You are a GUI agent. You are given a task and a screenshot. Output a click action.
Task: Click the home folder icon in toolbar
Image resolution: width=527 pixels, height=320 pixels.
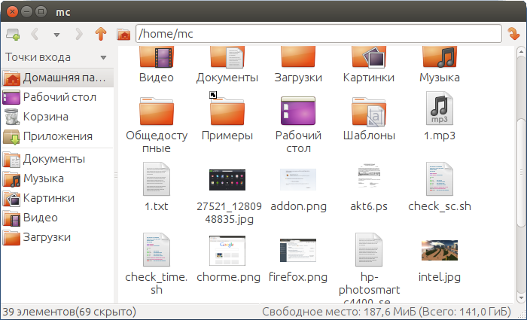coord(123,34)
